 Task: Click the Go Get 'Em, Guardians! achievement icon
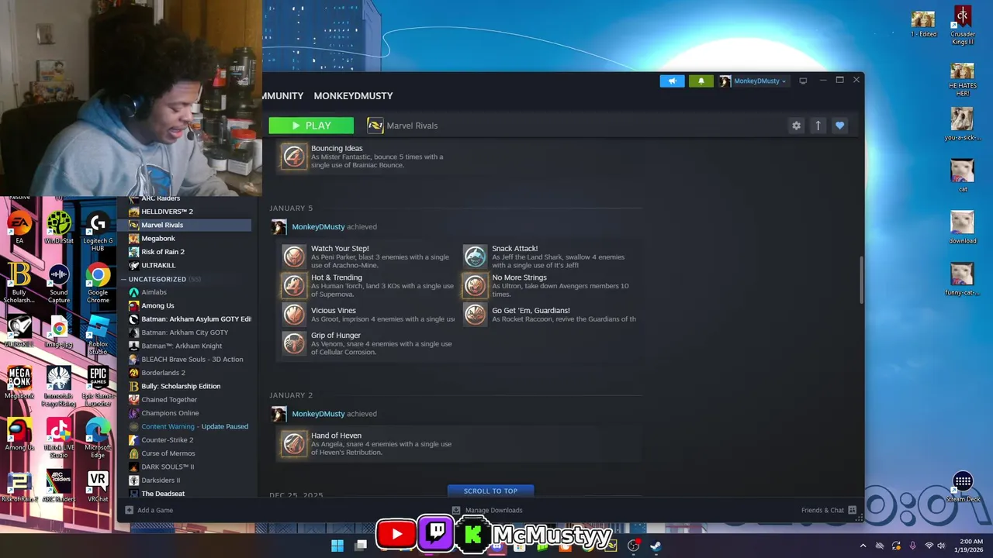point(475,314)
